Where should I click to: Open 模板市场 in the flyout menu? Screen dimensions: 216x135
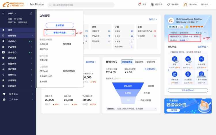[x=44, y=49]
